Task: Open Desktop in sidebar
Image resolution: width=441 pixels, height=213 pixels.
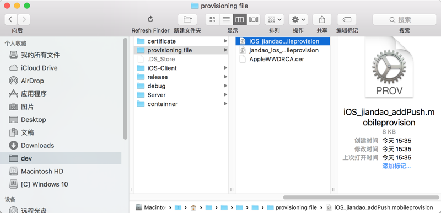Action: coord(61,120)
